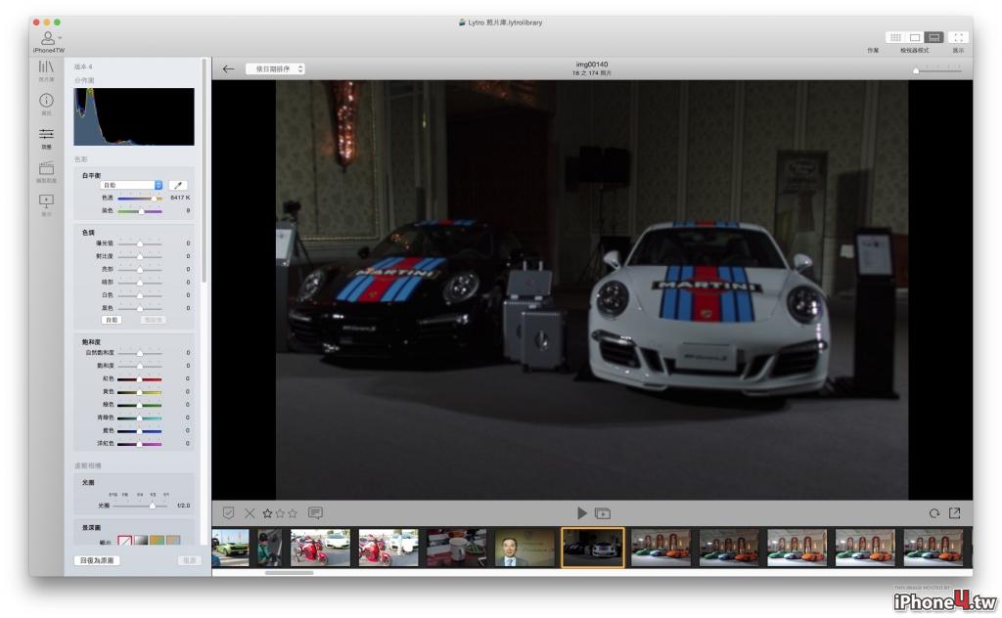Click the whites slider track

140,295
